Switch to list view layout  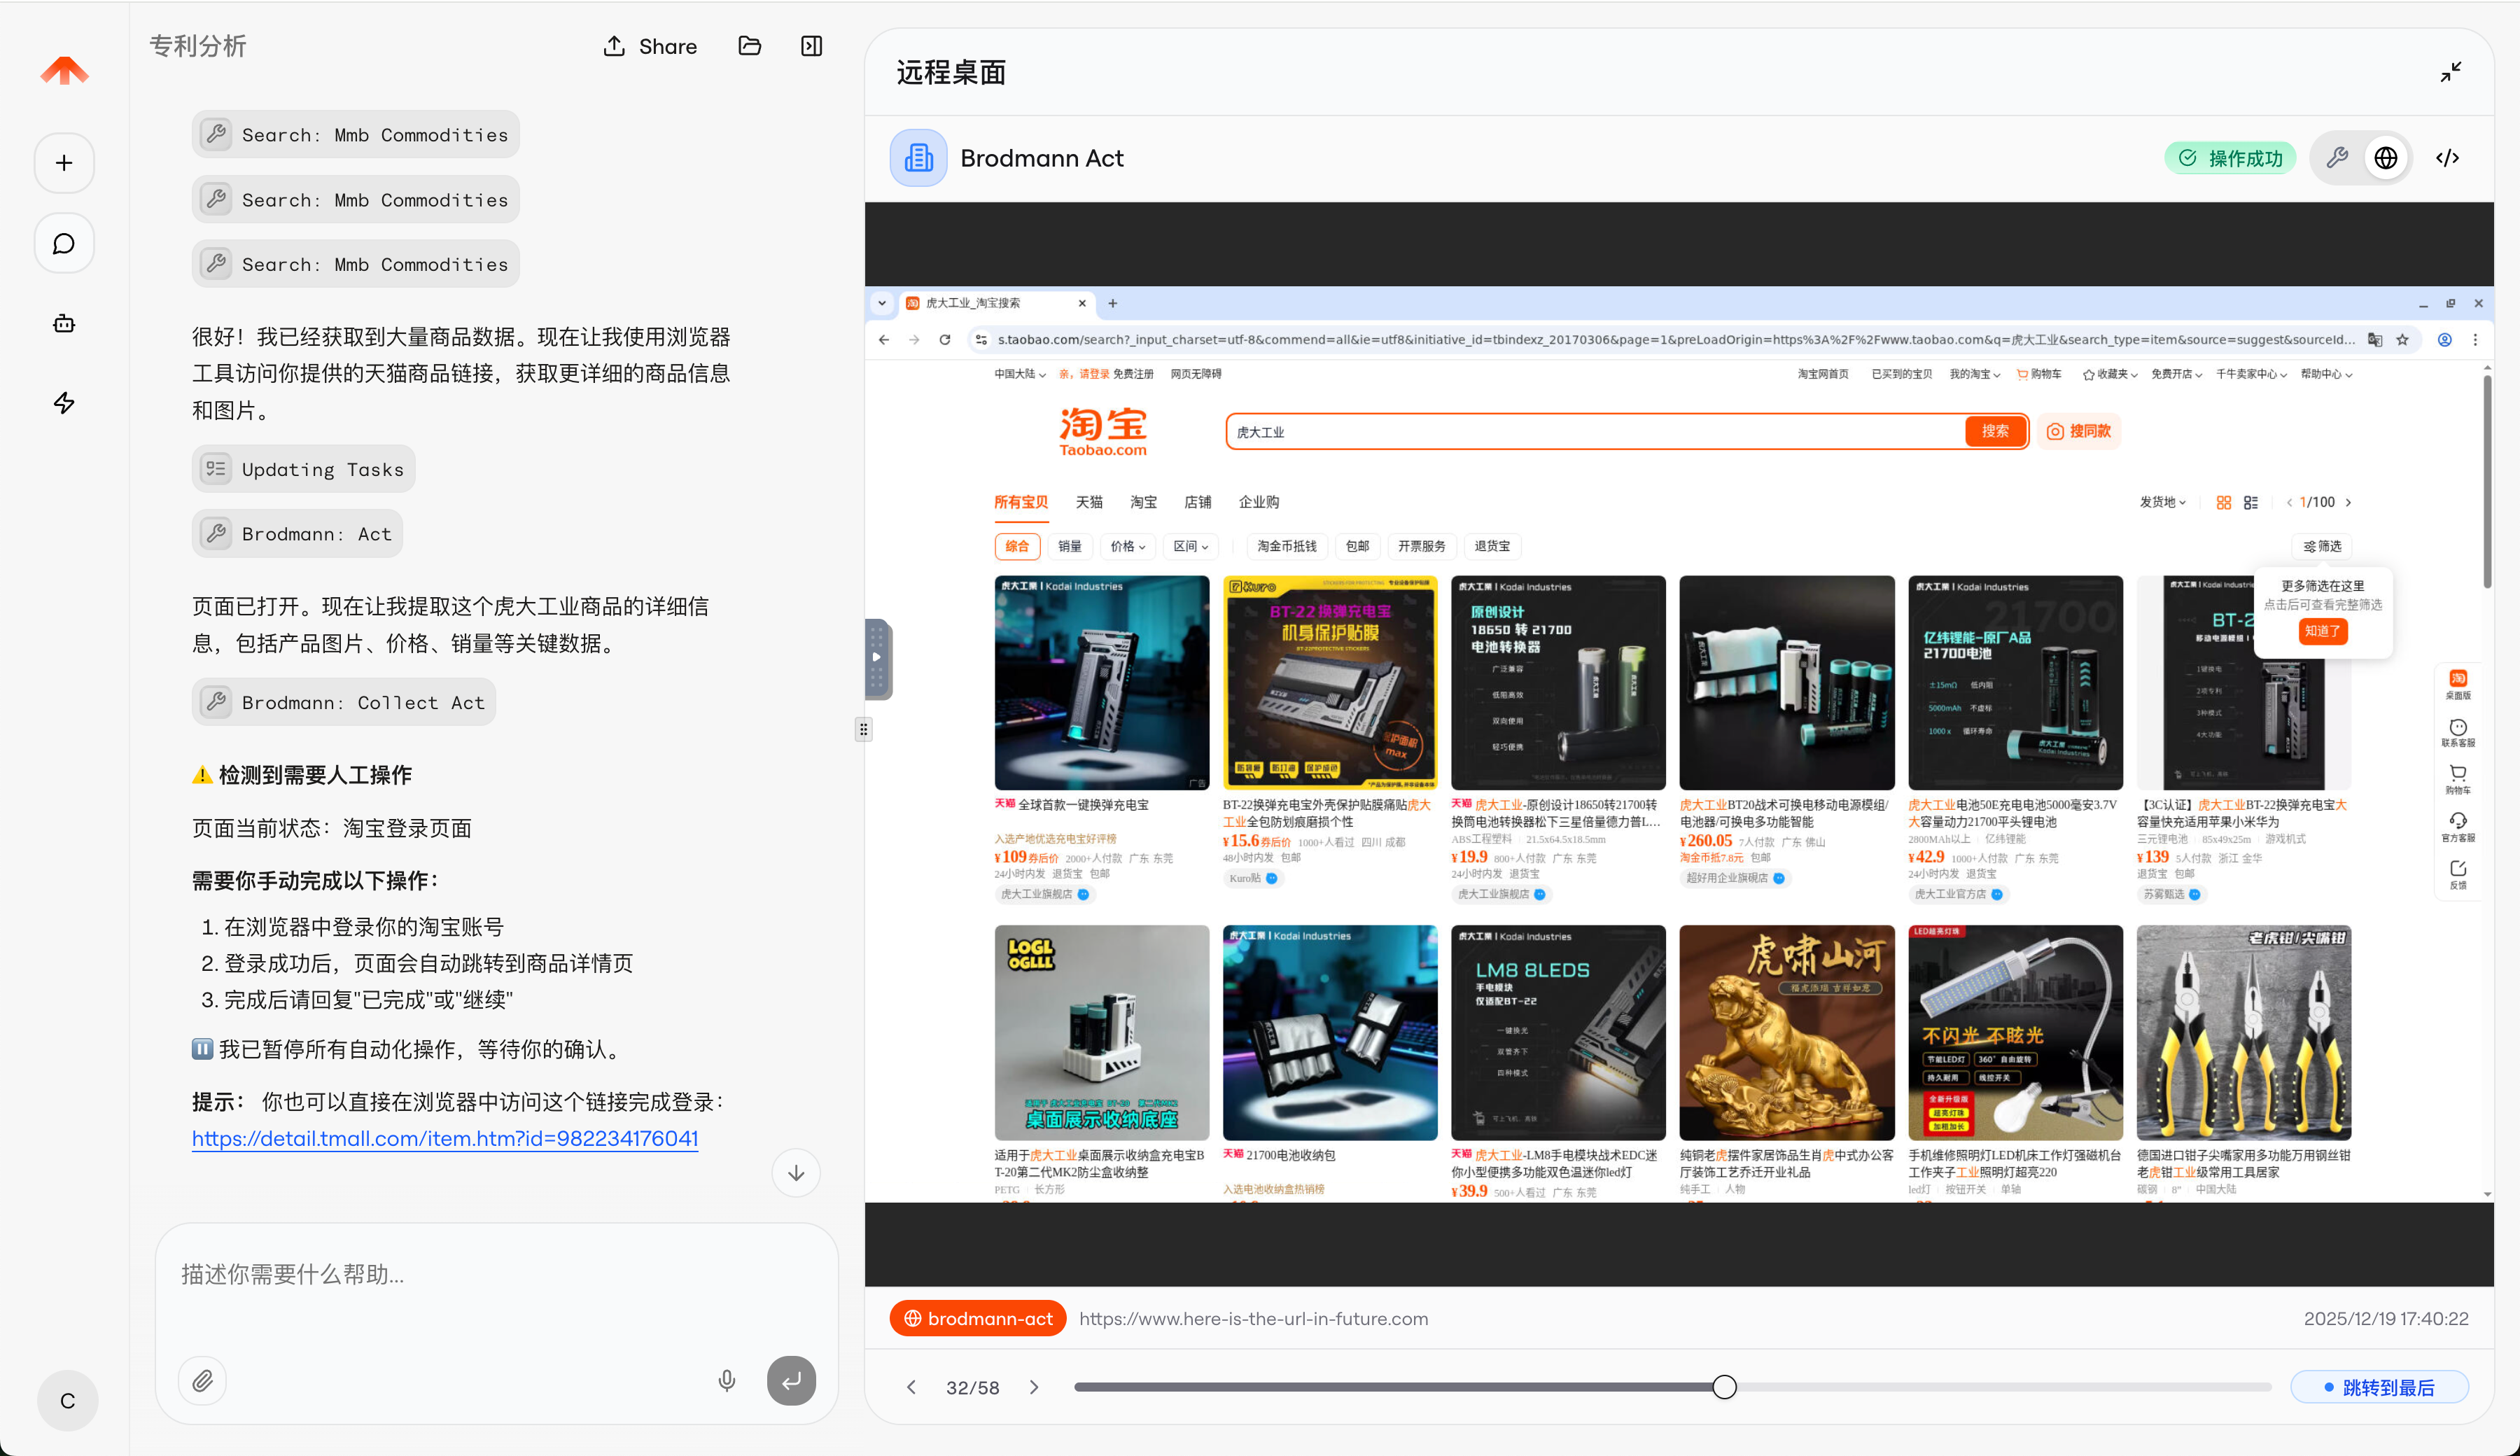(2251, 502)
